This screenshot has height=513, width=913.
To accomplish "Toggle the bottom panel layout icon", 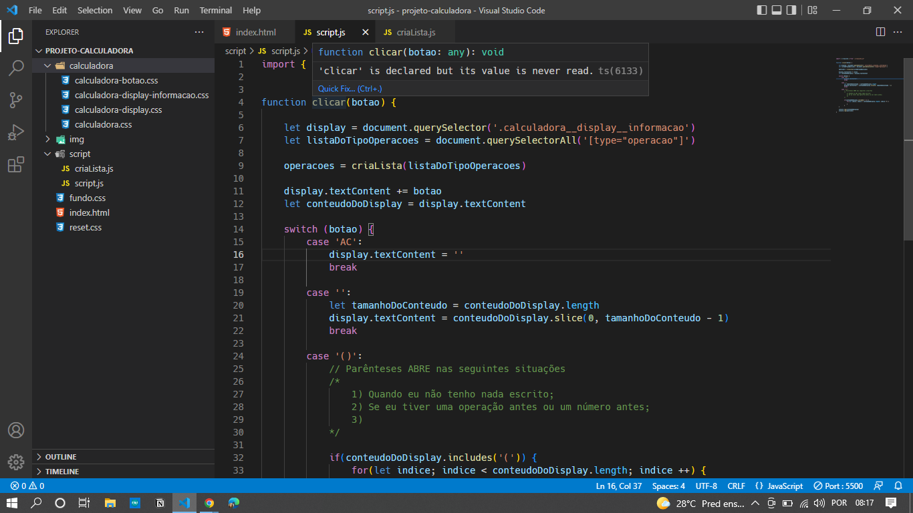I will [x=777, y=10].
